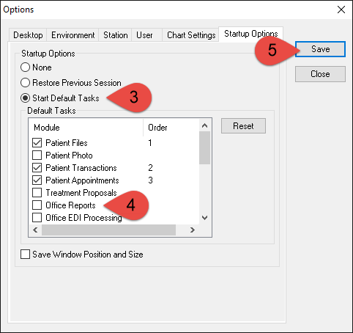
Task: Open the Environment tab
Action: (73, 35)
